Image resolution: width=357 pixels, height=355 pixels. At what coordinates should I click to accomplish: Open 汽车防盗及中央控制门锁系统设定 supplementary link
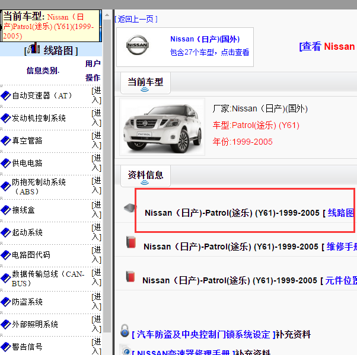click(203, 334)
